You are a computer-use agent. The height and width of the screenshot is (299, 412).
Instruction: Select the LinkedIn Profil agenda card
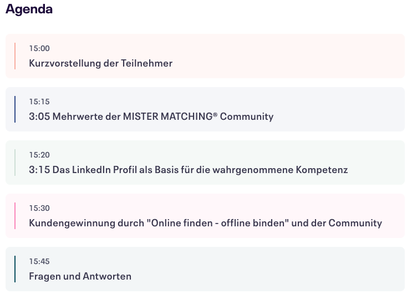coord(205,163)
